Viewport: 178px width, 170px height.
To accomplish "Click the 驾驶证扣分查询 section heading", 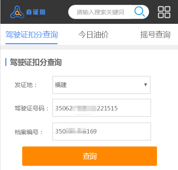I will click(x=36, y=62).
